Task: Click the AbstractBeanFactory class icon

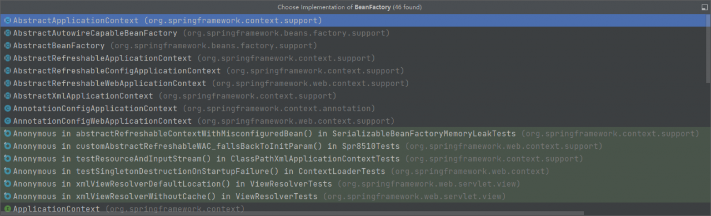Action: coord(7,46)
